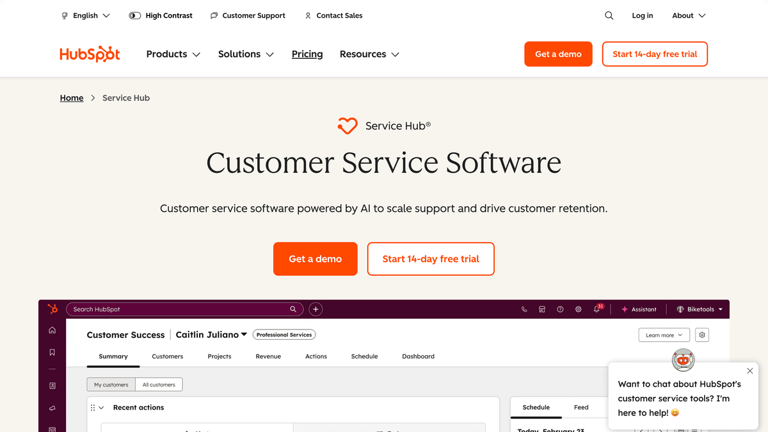This screenshot has width=768, height=432.
Task: Switch to the Customers tab
Action: (x=168, y=356)
